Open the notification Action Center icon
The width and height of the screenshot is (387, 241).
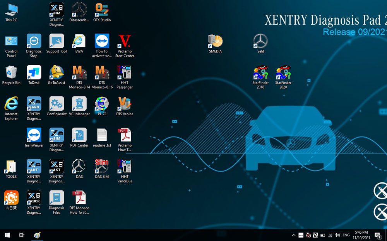(378, 235)
